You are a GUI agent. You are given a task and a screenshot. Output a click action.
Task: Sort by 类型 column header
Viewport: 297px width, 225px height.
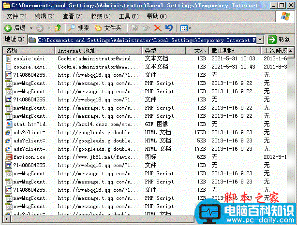[x=163, y=51]
